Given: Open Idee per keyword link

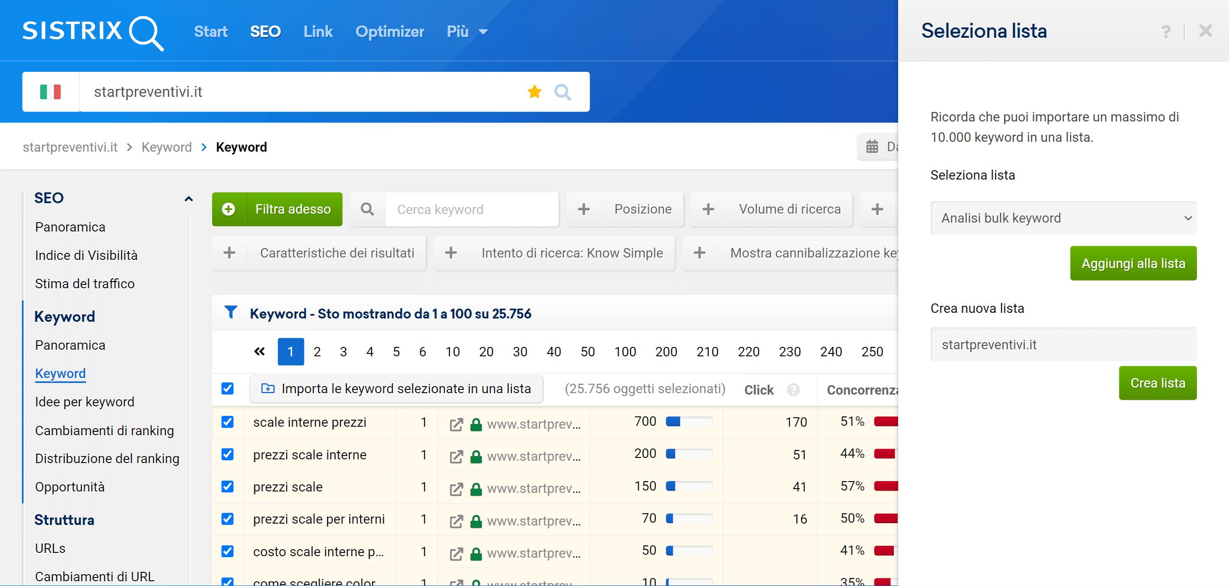Looking at the screenshot, I should tap(85, 402).
